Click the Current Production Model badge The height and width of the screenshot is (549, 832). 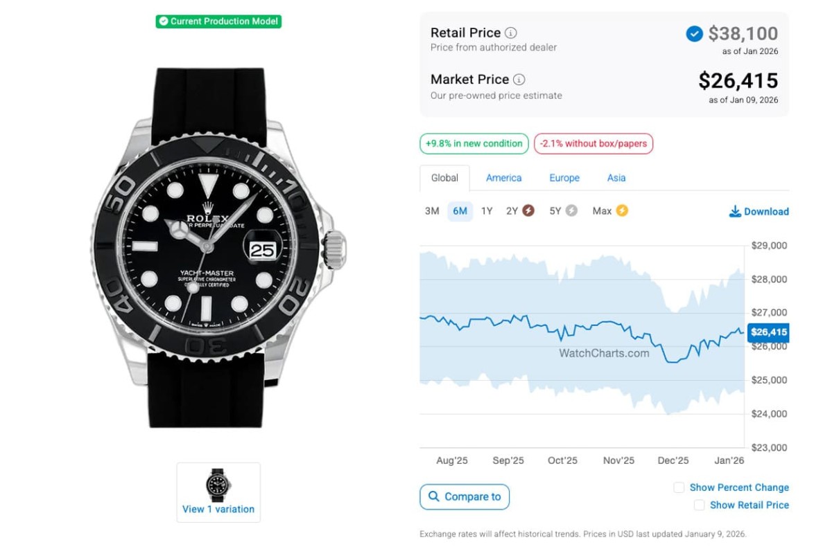tap(218, 21)
